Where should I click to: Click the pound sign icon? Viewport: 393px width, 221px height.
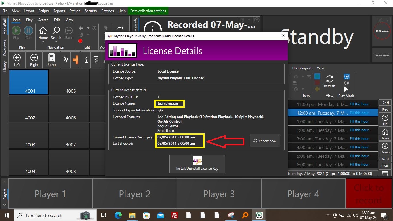(86, 60)
